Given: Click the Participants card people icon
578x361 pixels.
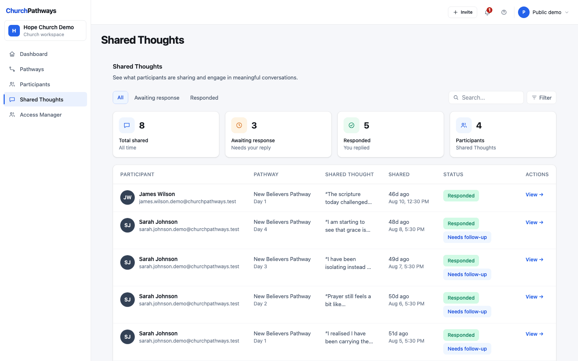Looking at the screenshot, I should point(464,125).
